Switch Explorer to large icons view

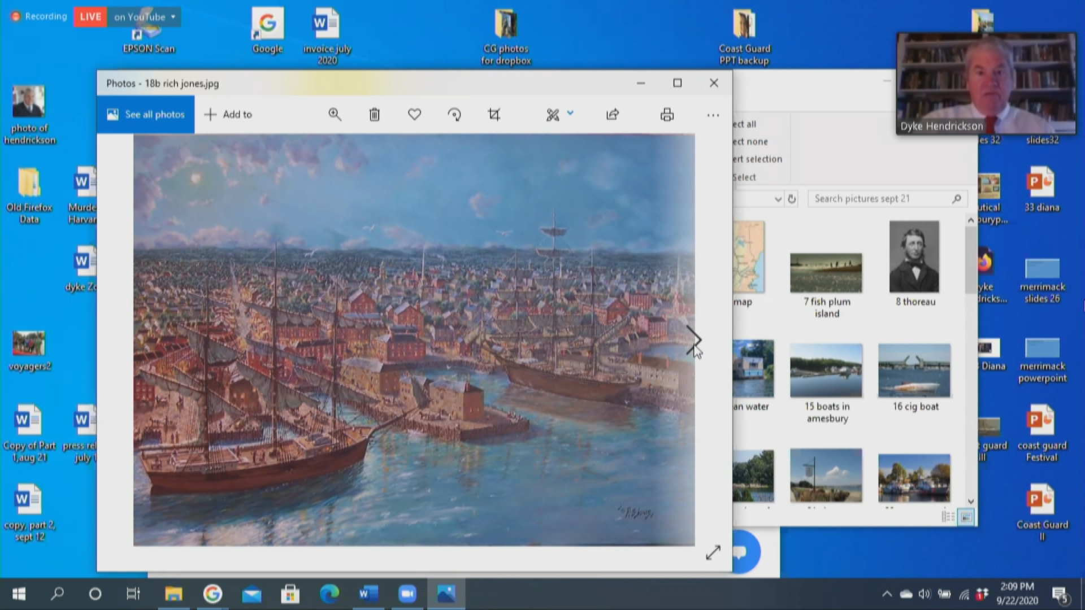click(966, 516)
